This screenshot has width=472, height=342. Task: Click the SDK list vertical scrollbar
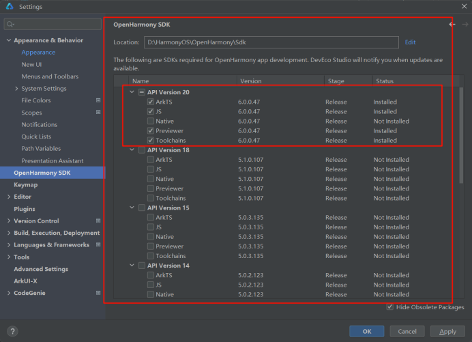[x=461, y=135]
